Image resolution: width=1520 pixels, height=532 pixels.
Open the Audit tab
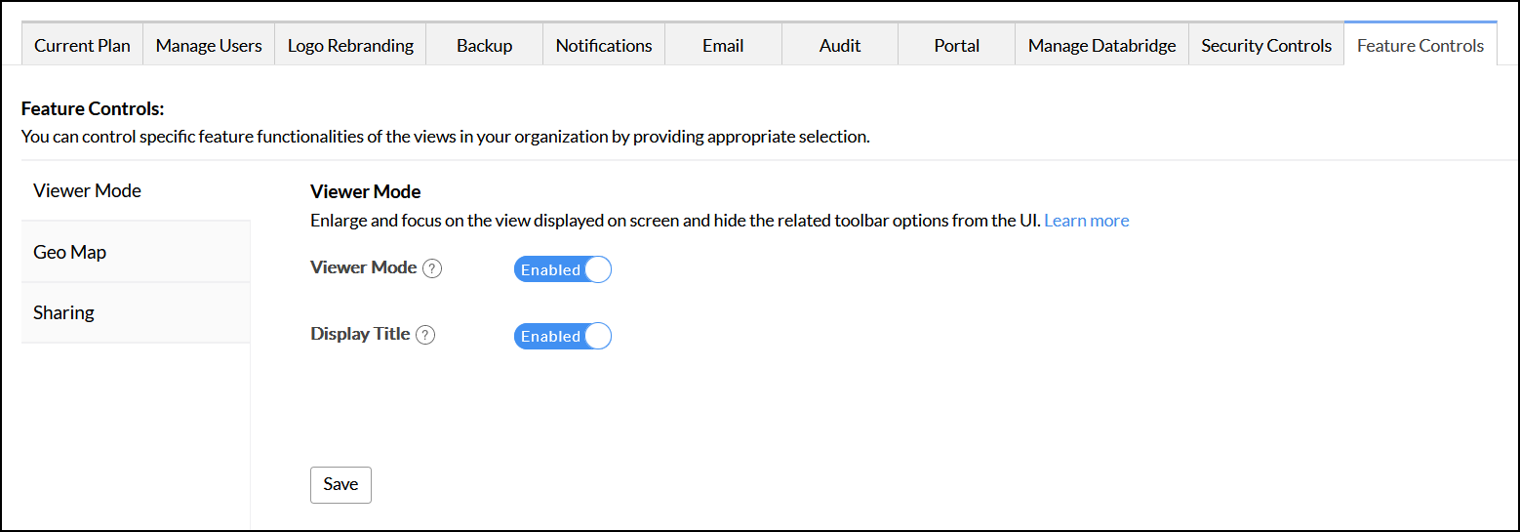(840, 45)
